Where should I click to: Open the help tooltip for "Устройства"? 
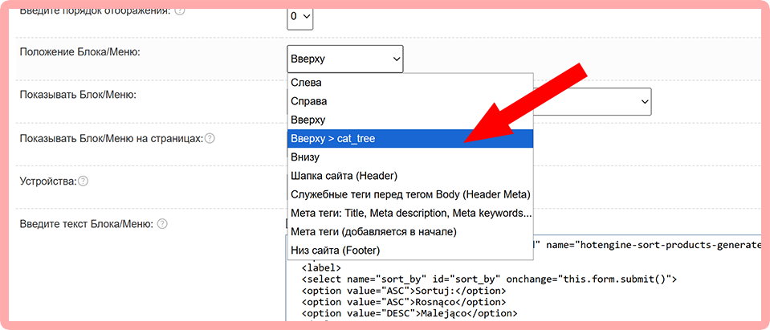pyautogui.click(x=83, y=181)
